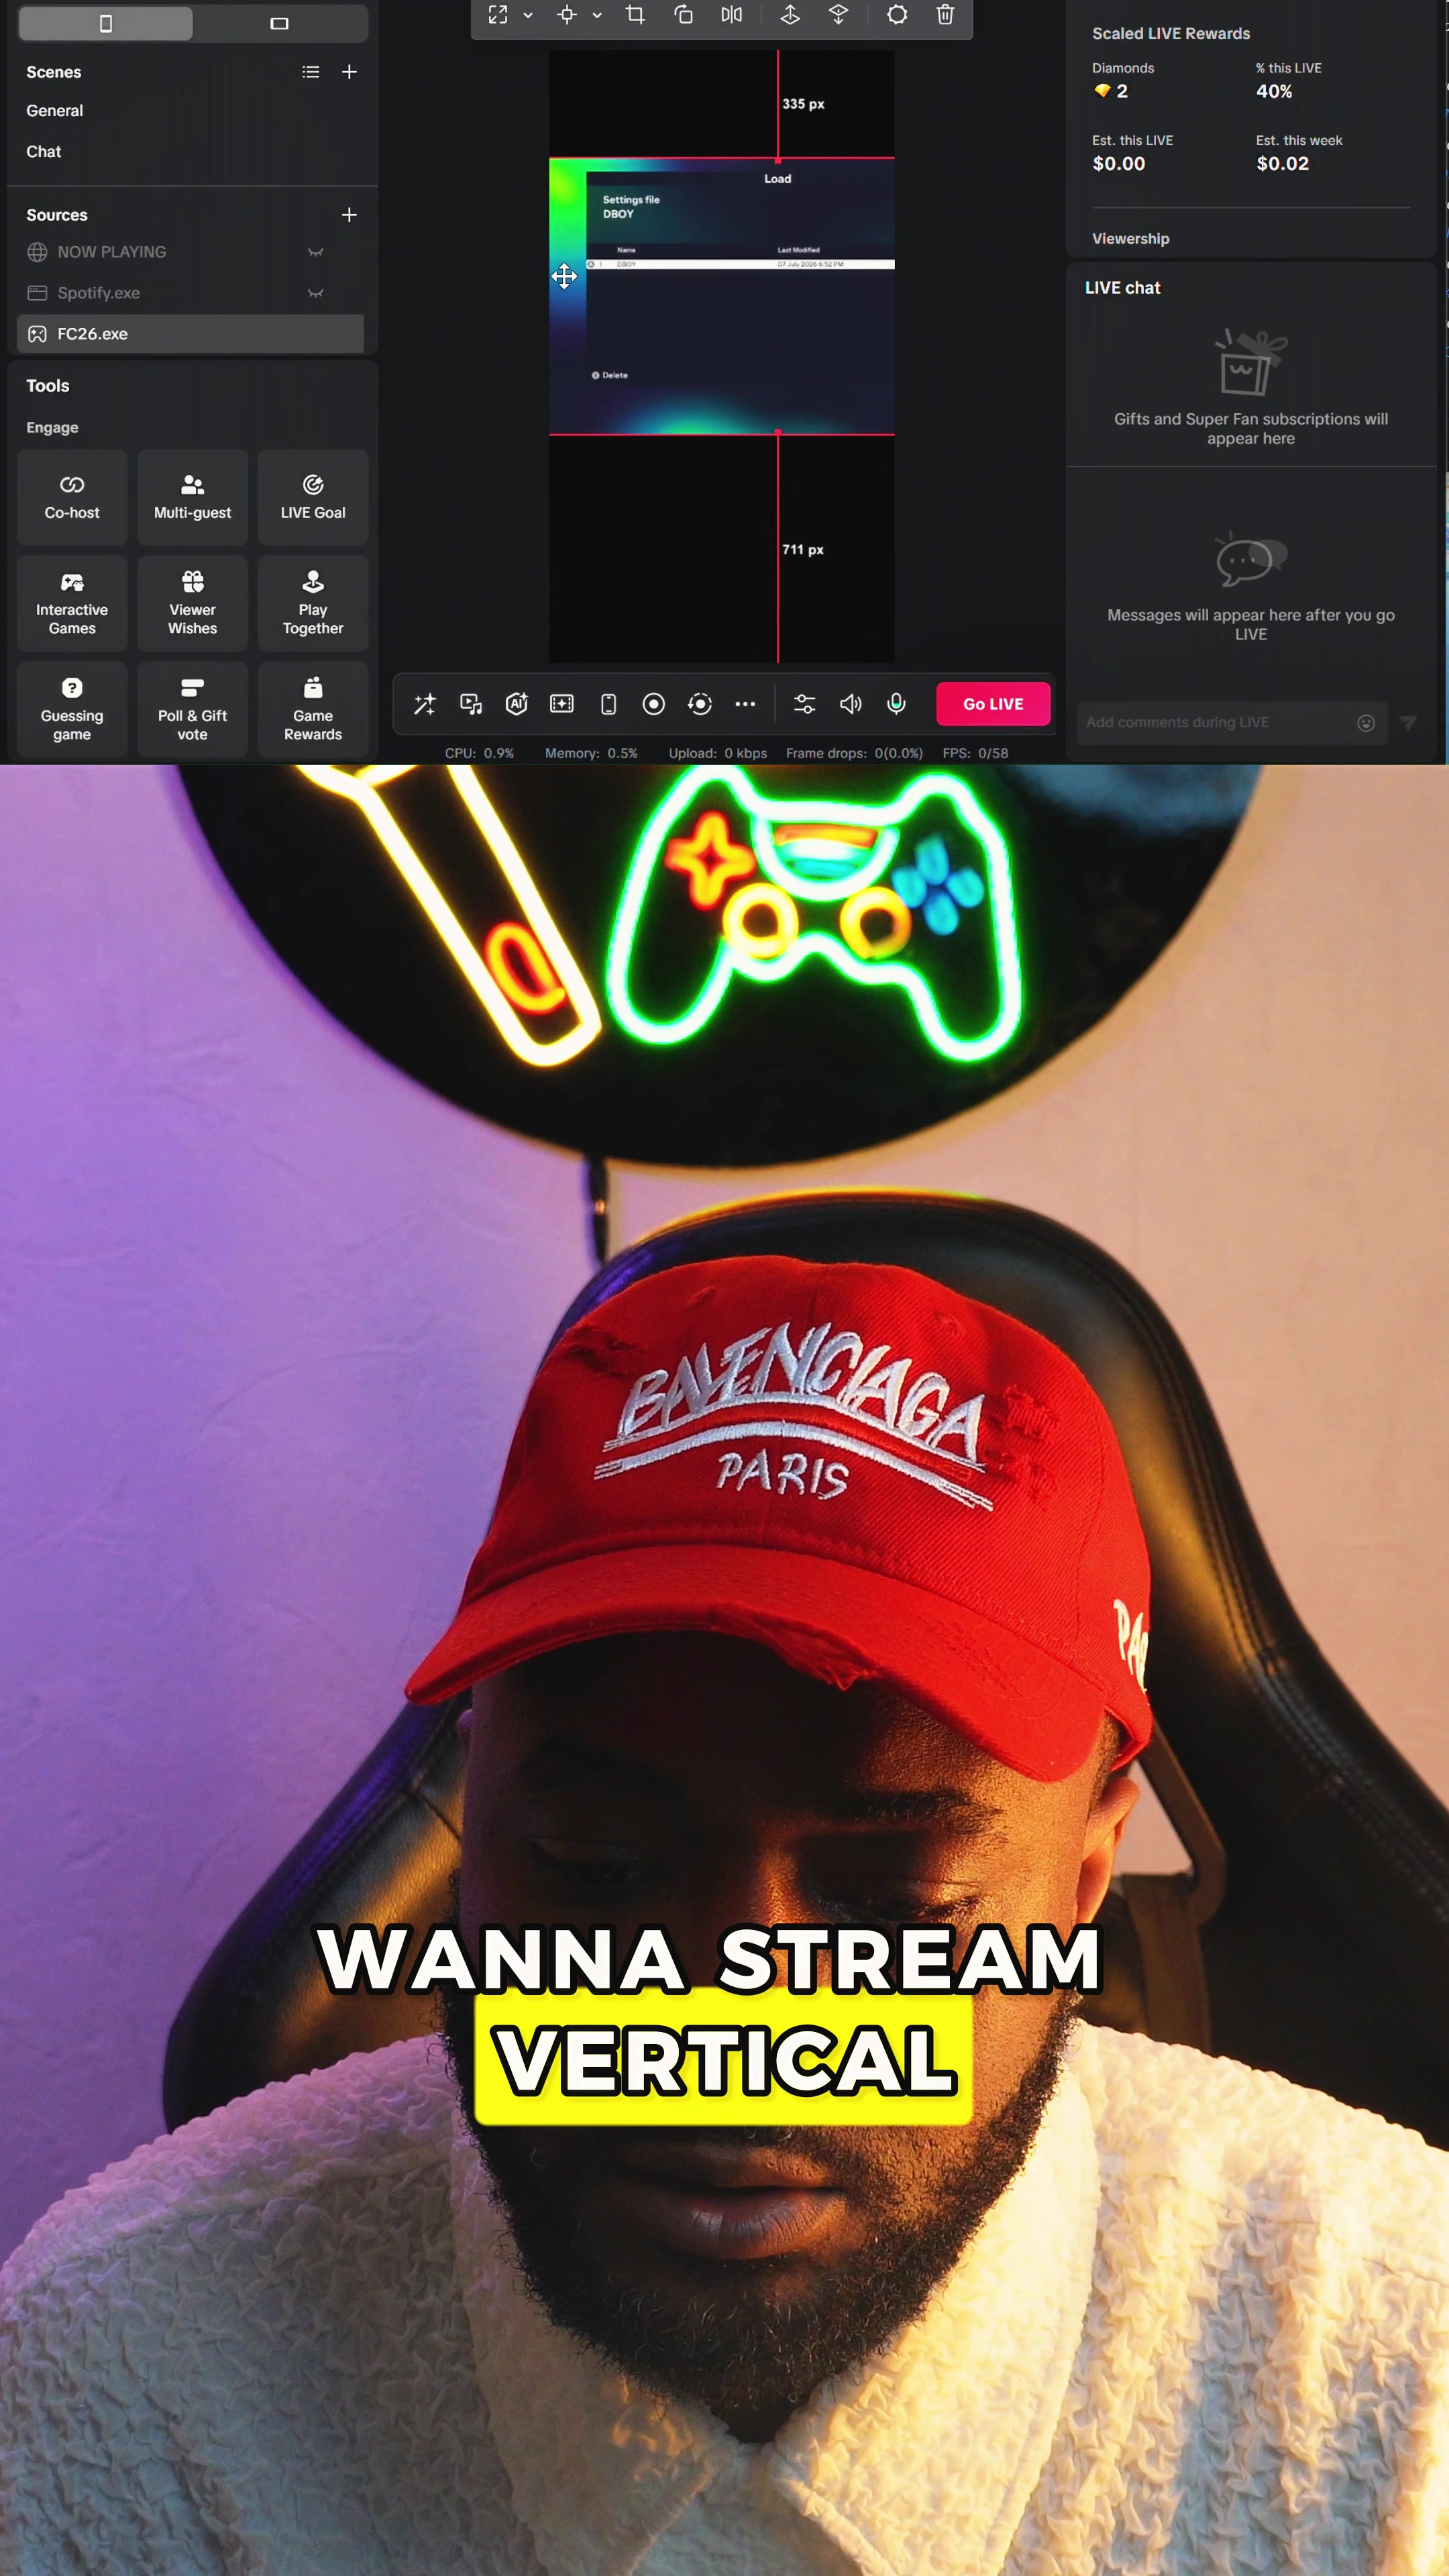Screen dimensions: 1449x2576
Task: Expand the alignment options dropdown
Action: [597, 15]
